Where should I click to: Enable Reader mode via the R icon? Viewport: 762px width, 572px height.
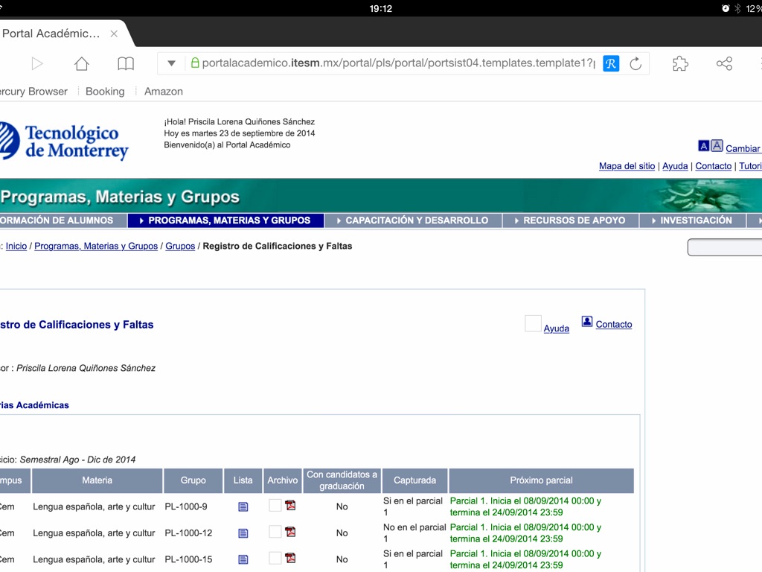[x=611, y=64]
